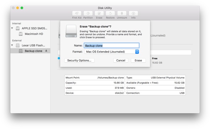Select the Erase toolbar icon
The image size is (210, 129).
(x=99, y=14)
